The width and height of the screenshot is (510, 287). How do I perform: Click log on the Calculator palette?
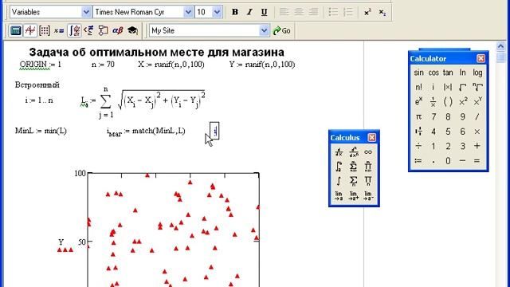477,73
